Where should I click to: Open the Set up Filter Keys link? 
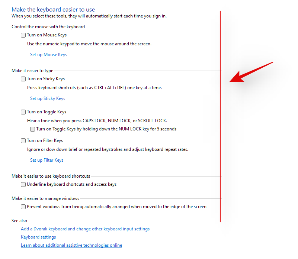(x=47, y=160)
